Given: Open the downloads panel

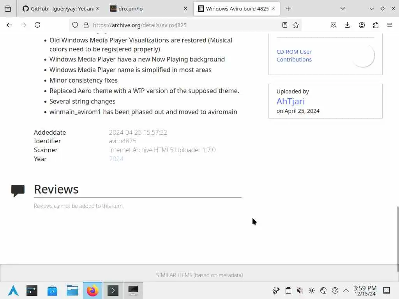Looking at the screenshot, I should pos(347,25).
